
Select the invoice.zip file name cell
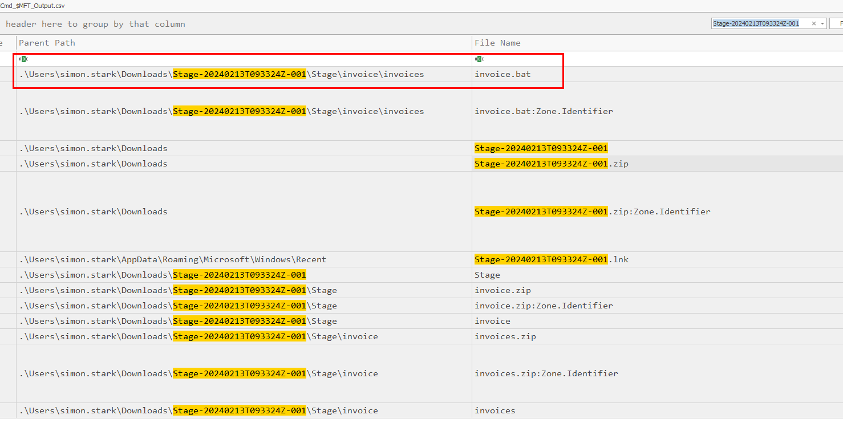point(502,290)
